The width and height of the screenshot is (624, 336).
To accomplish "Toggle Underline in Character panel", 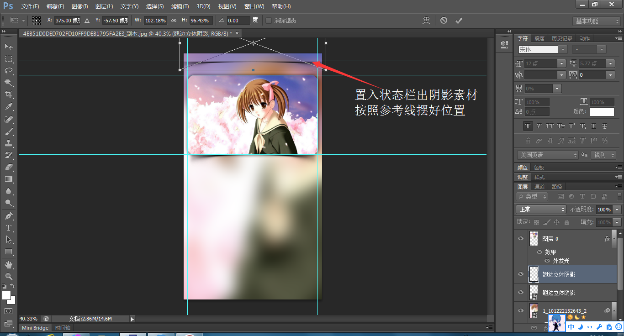I will 594,126.
